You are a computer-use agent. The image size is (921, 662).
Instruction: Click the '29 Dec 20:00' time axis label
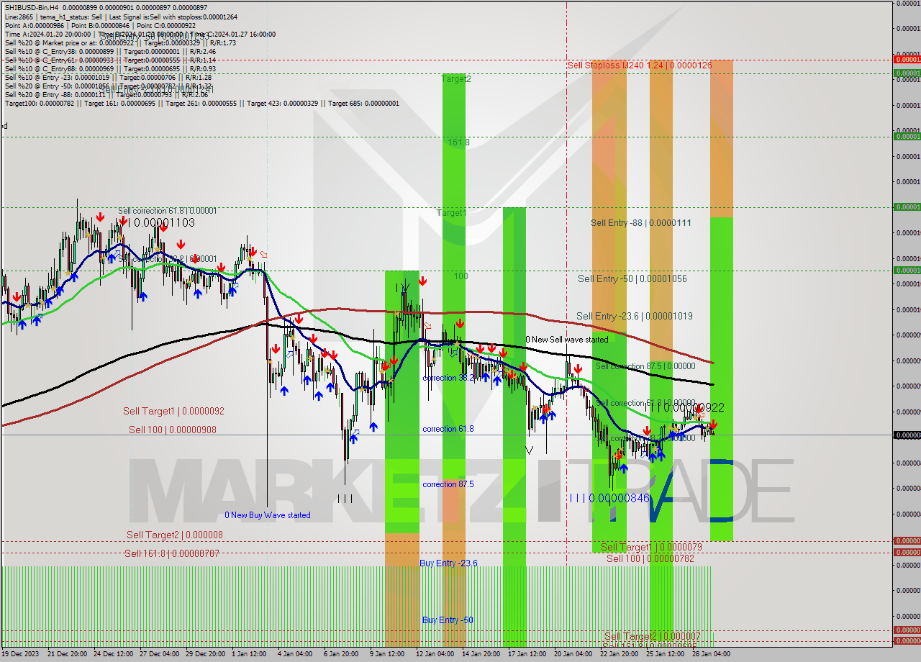(x=204, y=654)
